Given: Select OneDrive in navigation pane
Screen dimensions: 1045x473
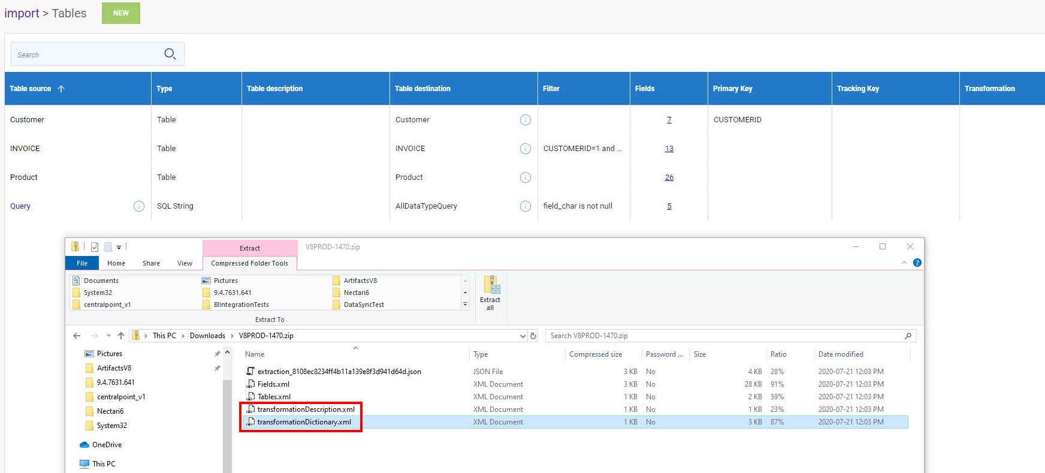Looking at the screenshot, I should 107,445.
